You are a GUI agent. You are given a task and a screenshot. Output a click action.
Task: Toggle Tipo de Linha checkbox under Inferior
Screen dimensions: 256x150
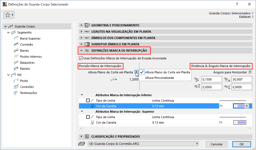(88, 101)
